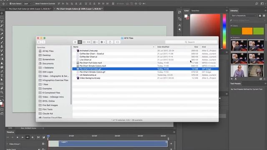Add content plus icon in Libraries panel
Viewport: 267px width, 150px height.
click(232, 79)
